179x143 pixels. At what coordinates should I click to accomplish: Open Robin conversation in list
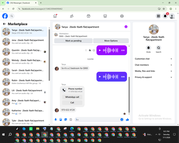[x=24, y=82]
